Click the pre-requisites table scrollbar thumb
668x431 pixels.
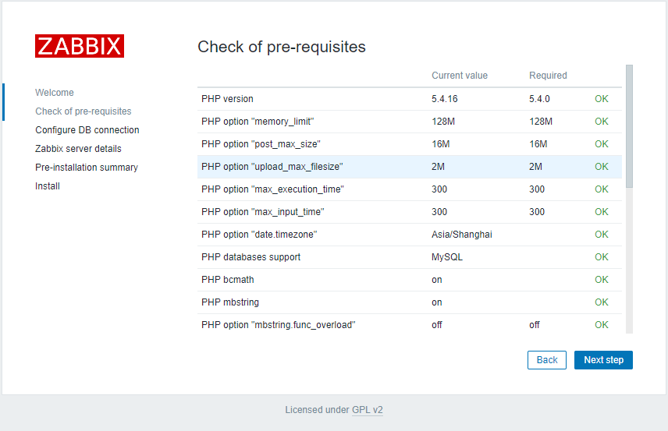coord(629,126)
